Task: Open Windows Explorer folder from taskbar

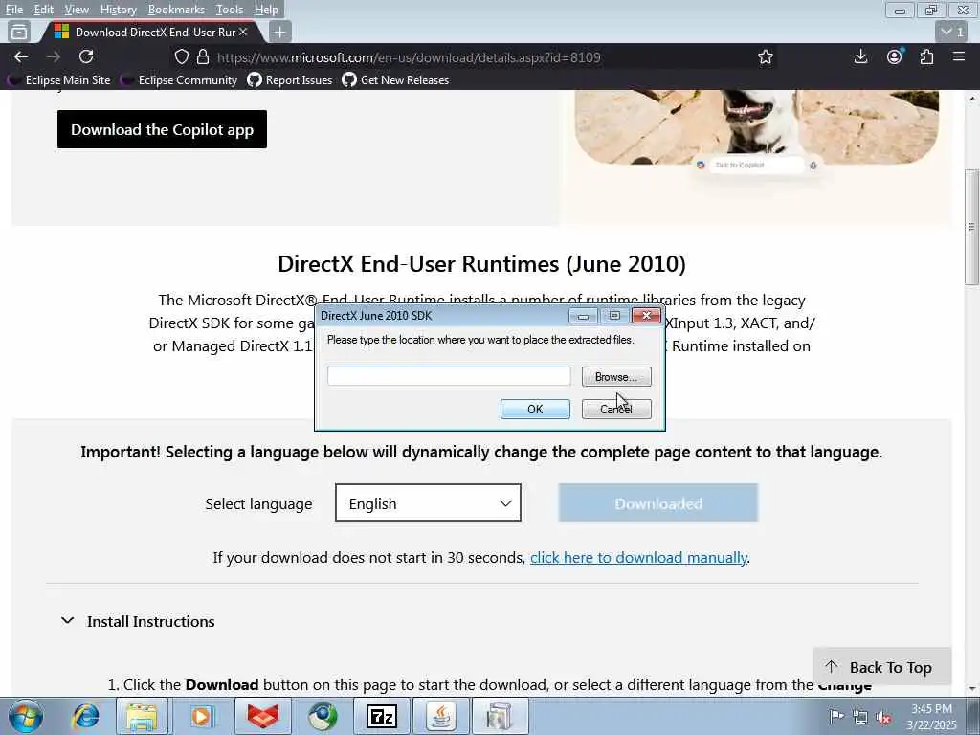Action: [142, 716]
